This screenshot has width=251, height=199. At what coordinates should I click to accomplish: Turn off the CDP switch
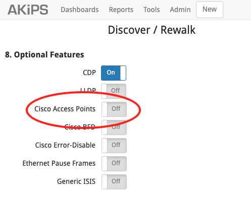pos(114,73)
